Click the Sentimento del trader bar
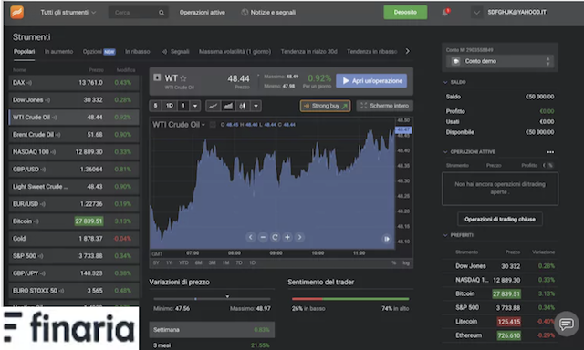Viewport: 584px width, 350px height. 350,299
